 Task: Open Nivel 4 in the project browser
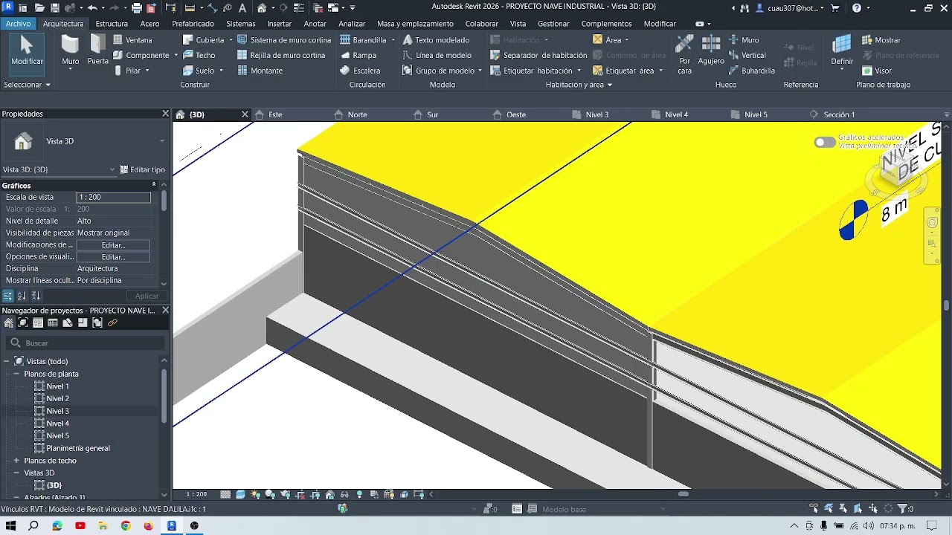[57, 424]
